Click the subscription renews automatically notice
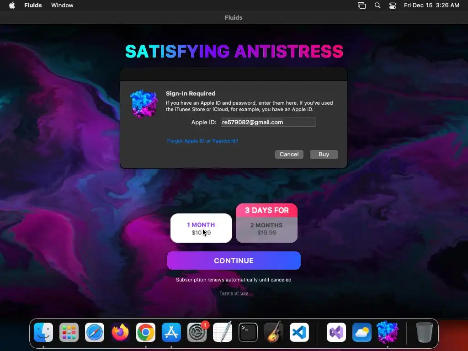The width and height of the screenshot is (468, 351). pyautogui.click(x=234, y=280)
